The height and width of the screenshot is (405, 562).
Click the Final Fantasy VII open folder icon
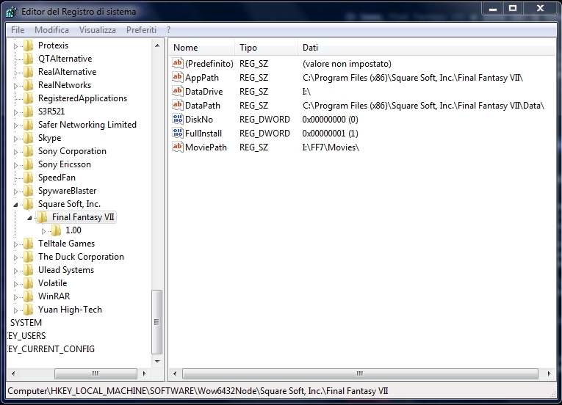click(42, 217)
